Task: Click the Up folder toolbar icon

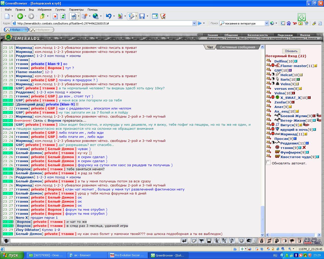Action: (42, 16)
